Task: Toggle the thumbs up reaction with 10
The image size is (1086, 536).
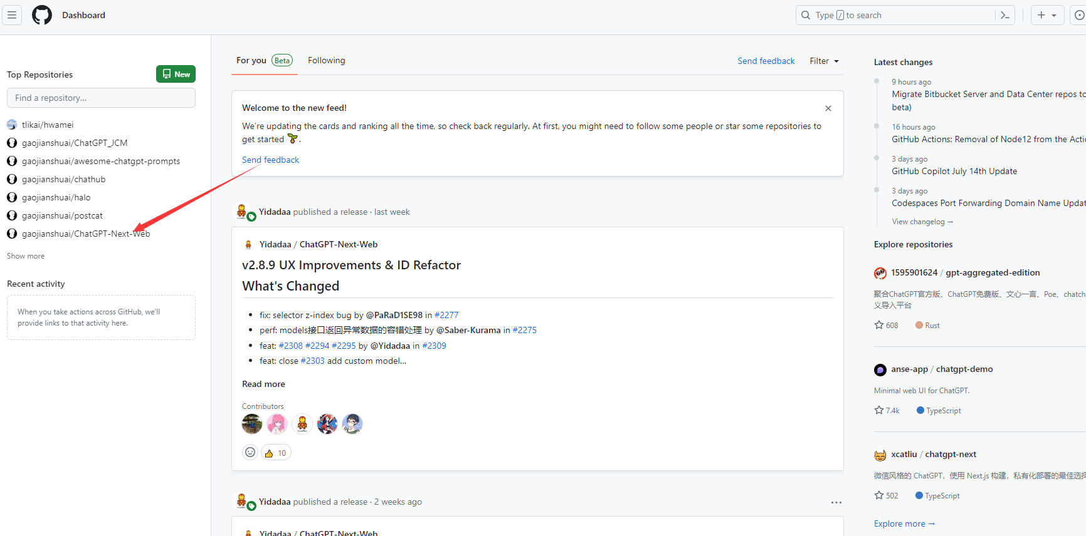Action: (x=276, y=453)
